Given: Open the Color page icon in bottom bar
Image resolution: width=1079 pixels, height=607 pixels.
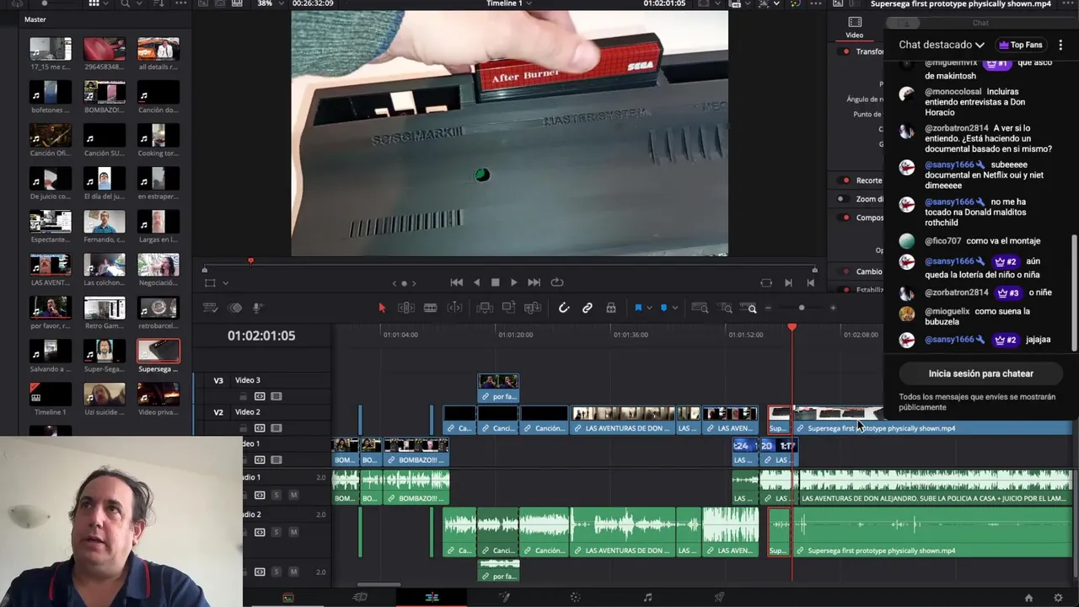Looking at the screenshot, I should (576, 597).
